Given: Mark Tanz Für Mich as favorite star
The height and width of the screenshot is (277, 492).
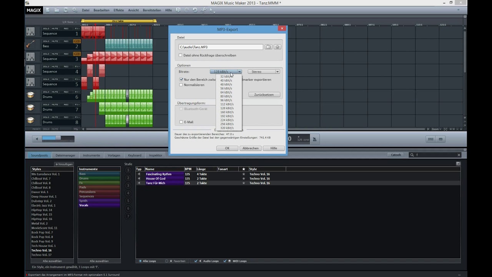Looking at the screenshot, I should (x=243, y=183).
